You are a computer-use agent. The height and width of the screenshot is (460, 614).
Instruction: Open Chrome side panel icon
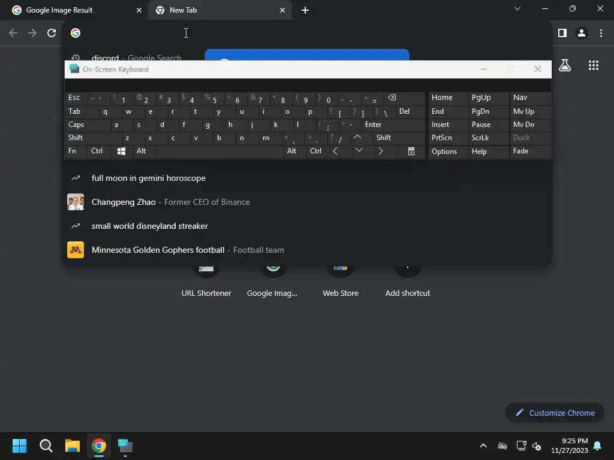562,33
